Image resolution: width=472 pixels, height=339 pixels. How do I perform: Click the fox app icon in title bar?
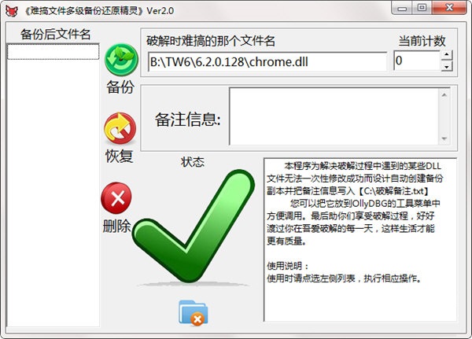[12, 11]
